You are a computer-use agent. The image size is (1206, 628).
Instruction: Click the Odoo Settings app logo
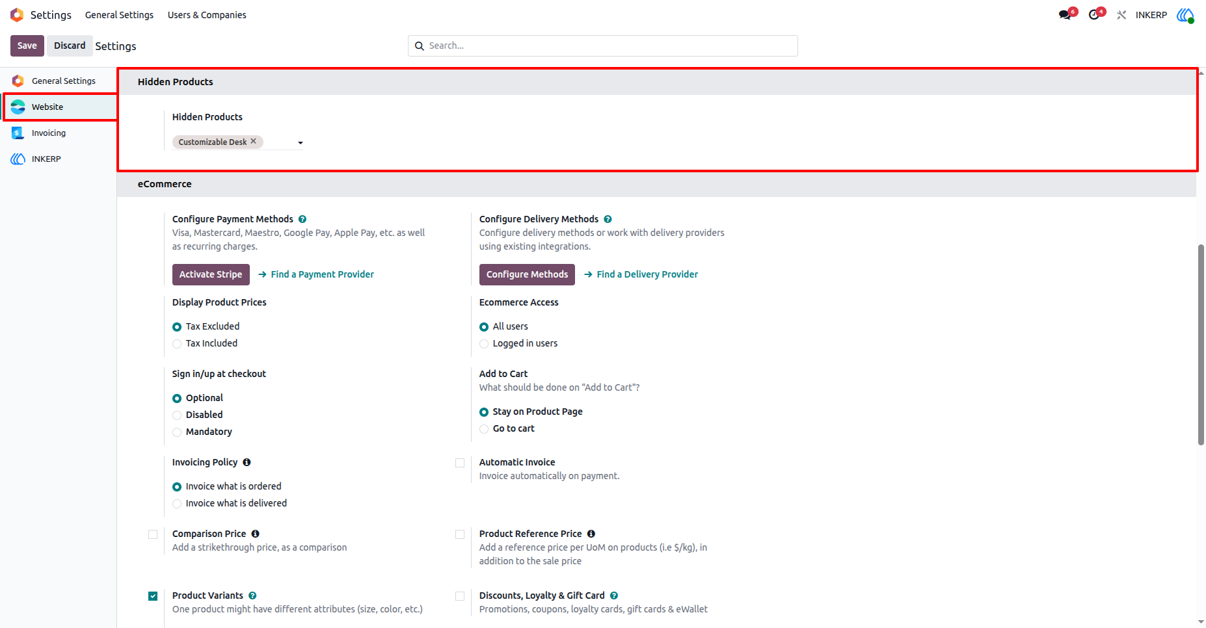coord(17,15)
